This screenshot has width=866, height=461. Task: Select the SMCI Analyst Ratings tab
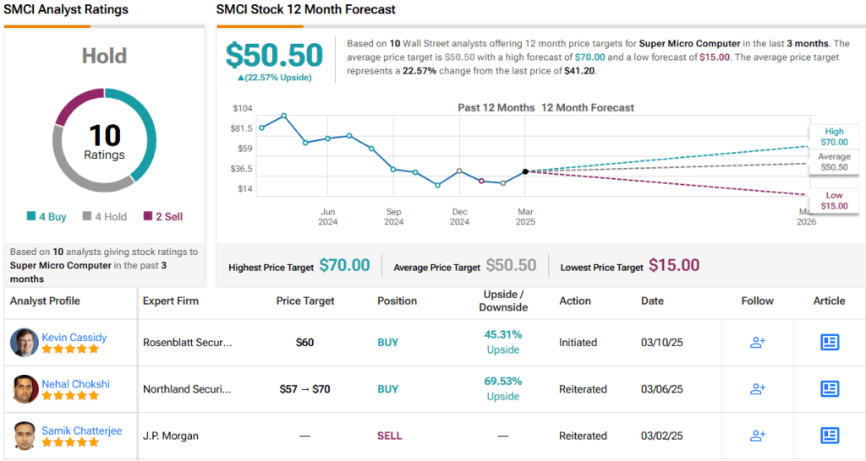66,10
